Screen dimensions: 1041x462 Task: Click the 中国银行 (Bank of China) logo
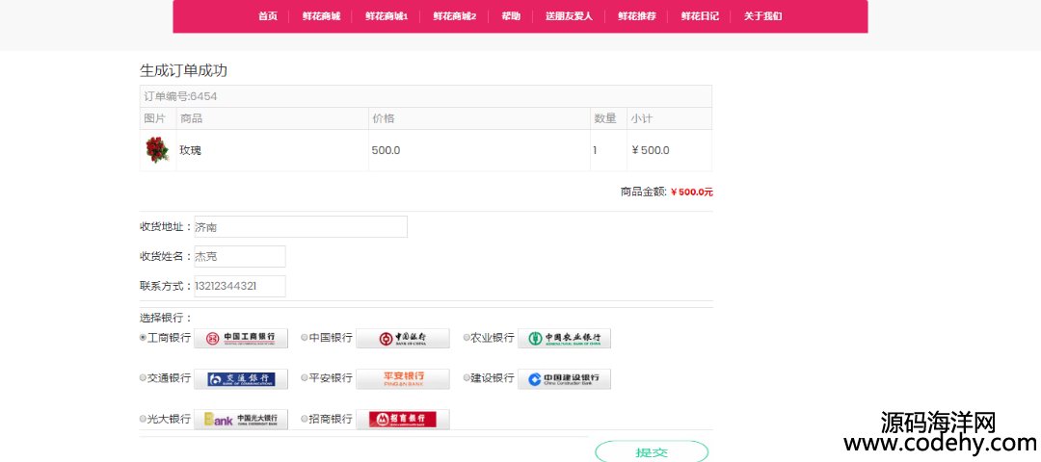click(x=403, y=339)
